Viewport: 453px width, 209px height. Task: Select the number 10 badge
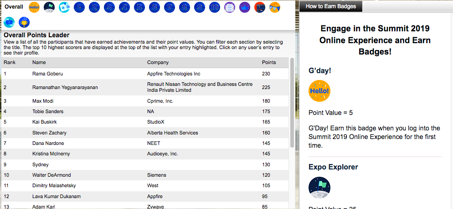tap(214, 7)
